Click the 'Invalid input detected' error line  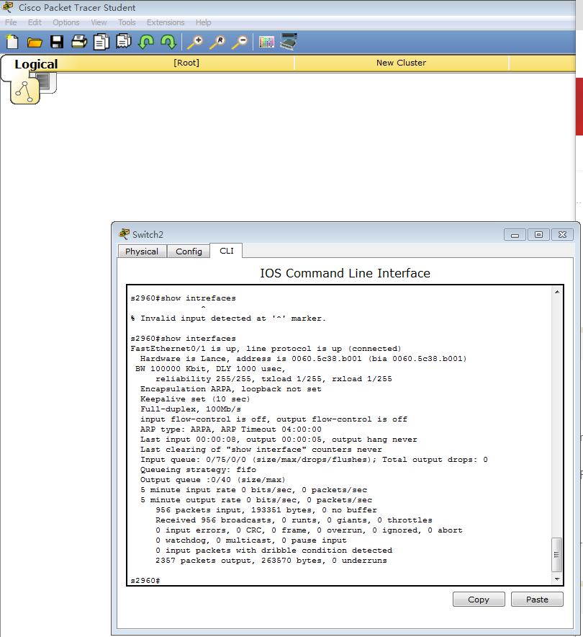pos(228,318)
